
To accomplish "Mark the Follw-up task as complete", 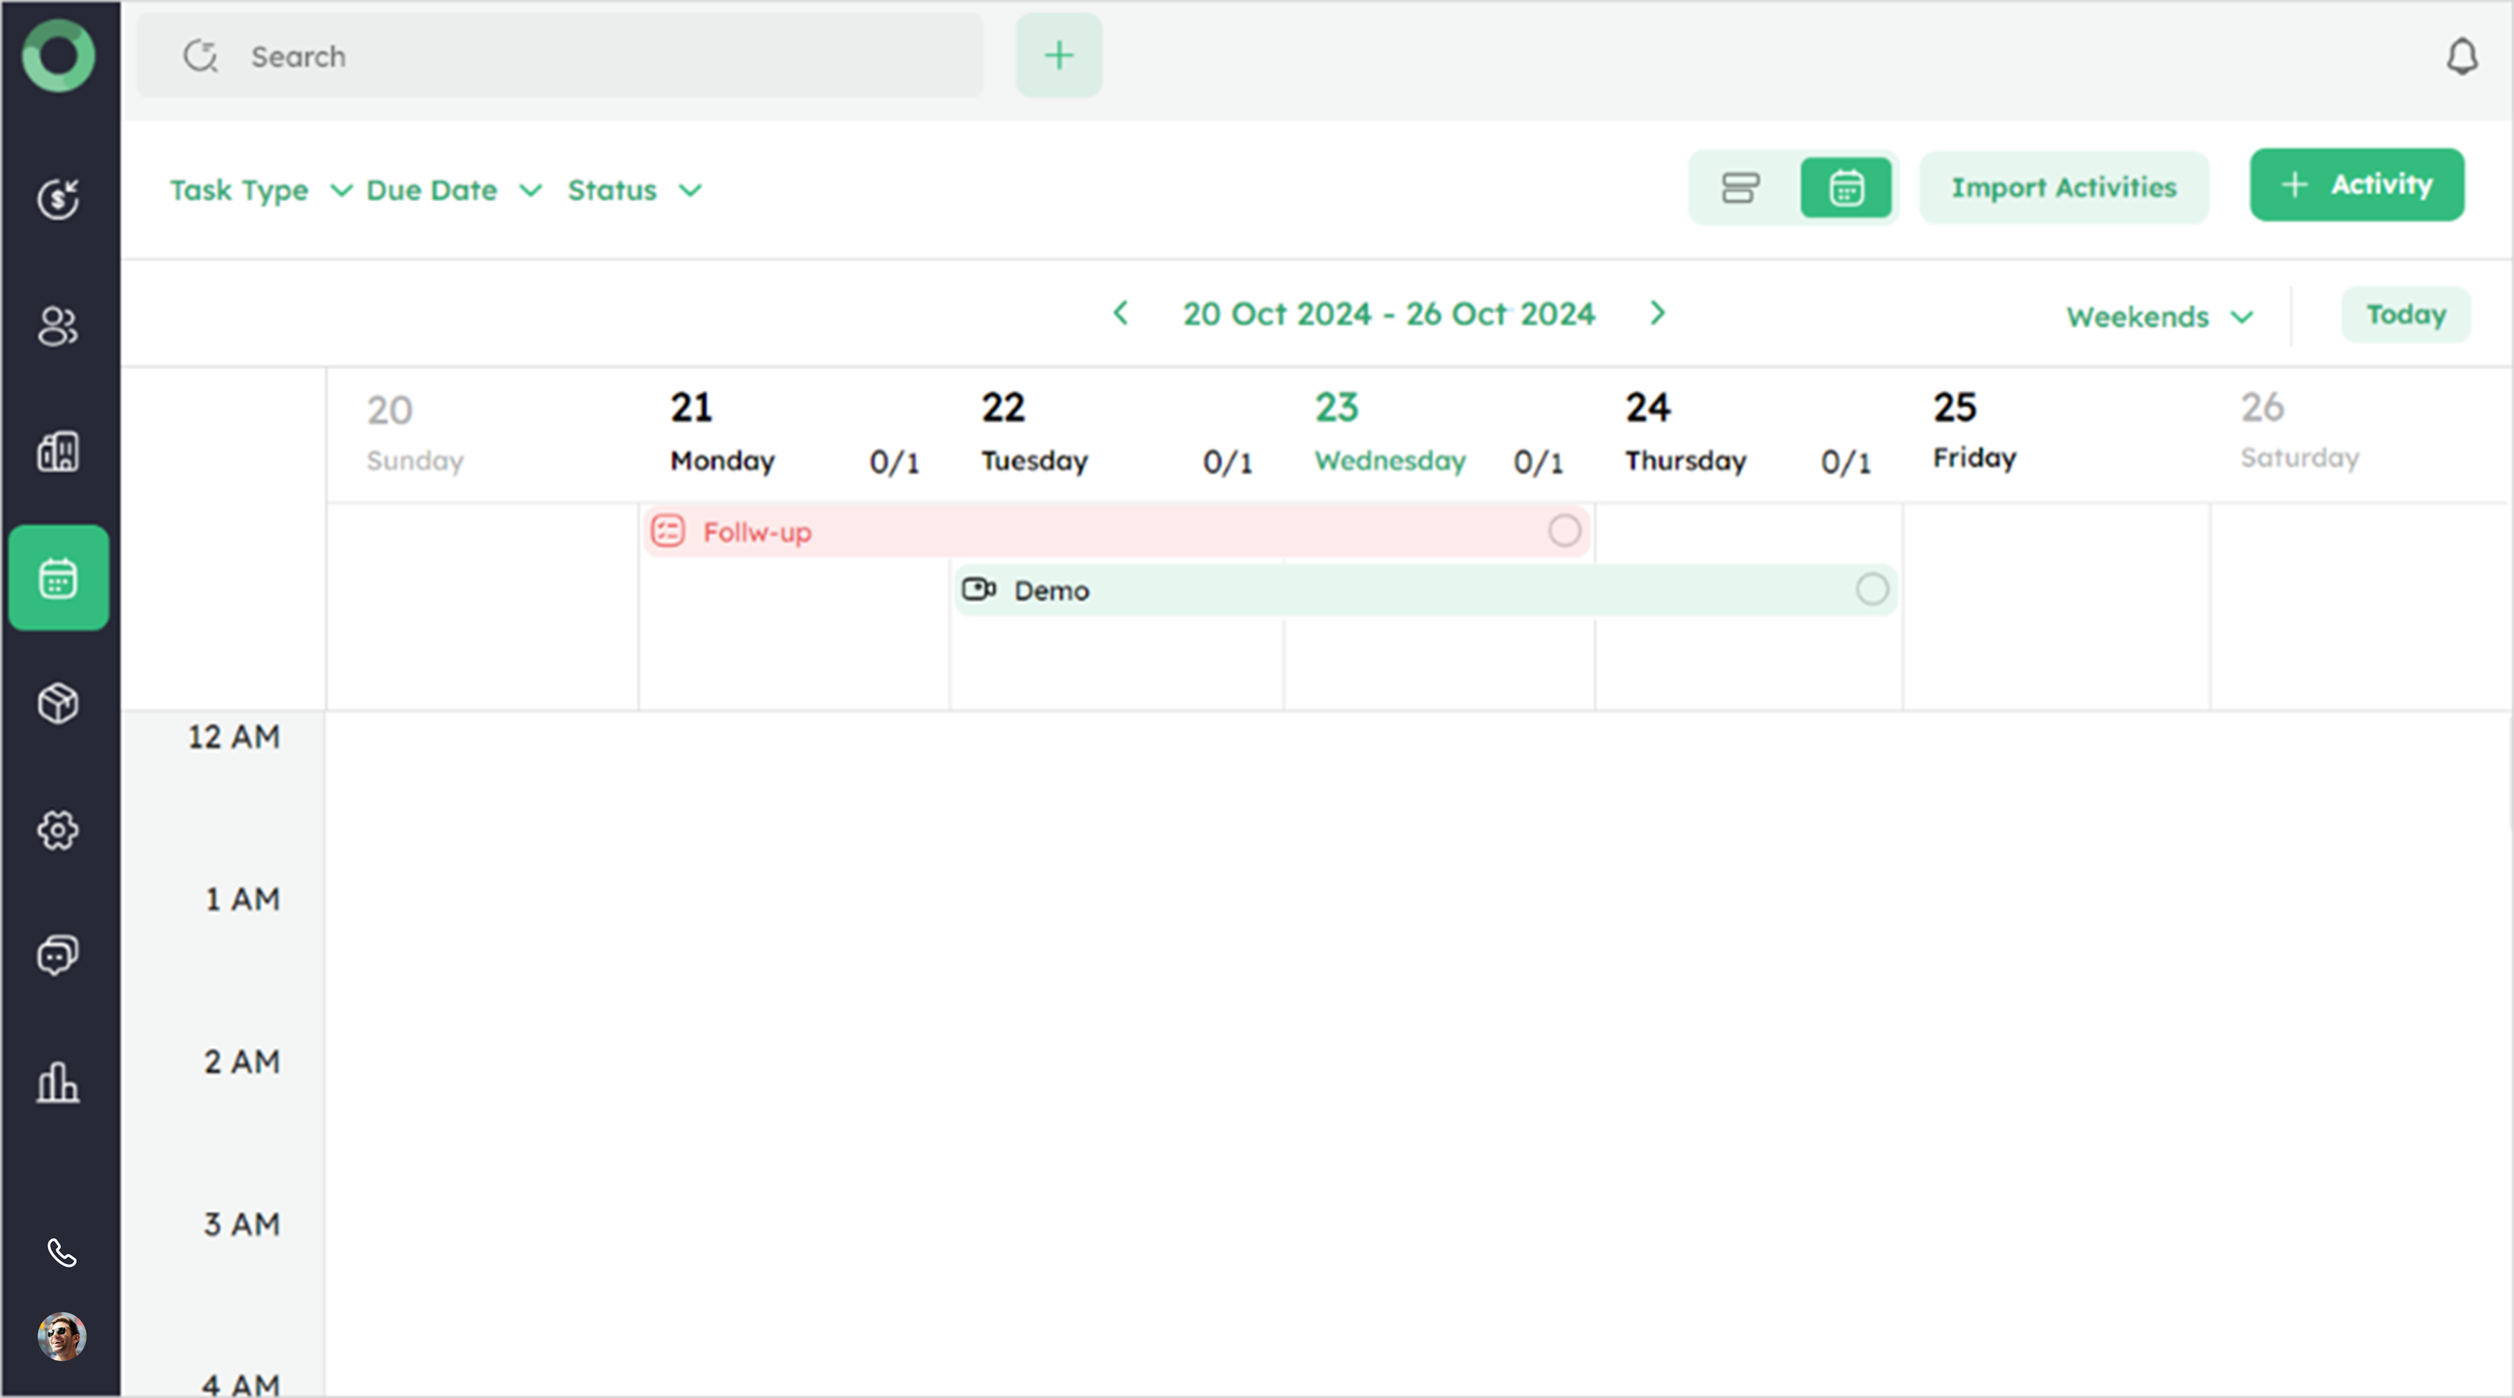I will pyautogui.click(x=1564, y=531).
